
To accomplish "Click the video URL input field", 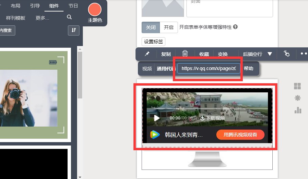I will [x=209, y=68].
